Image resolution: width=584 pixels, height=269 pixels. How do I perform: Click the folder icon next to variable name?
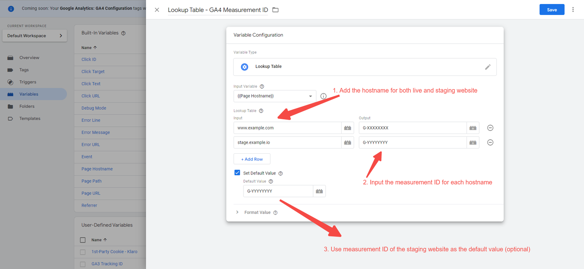tap(276, 10)
